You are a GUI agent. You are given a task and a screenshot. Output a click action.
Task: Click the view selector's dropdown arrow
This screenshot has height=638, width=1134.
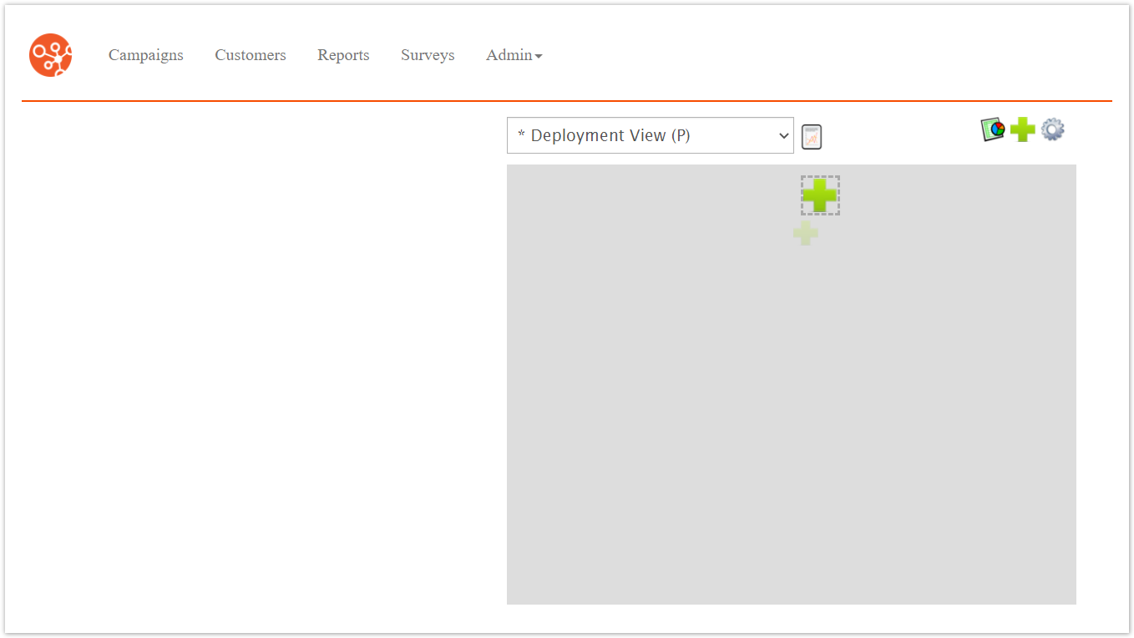(x=783, y=135)
